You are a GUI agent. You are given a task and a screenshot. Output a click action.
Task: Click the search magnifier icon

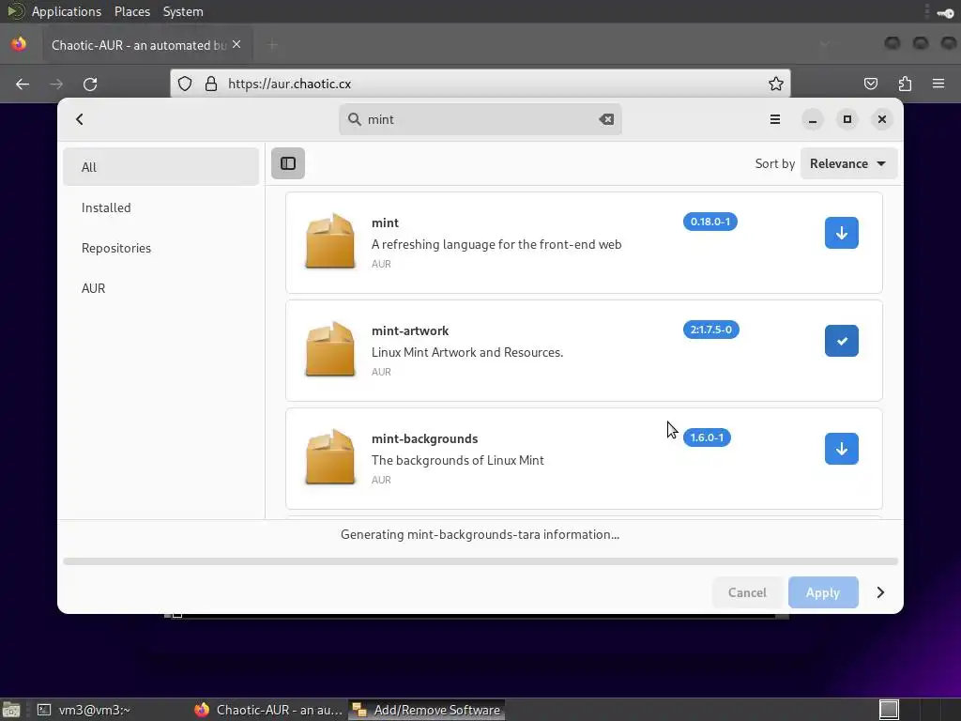[x=354, y=119]
